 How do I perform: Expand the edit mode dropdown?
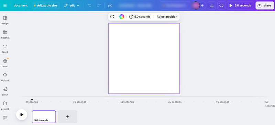click(71, 5)
